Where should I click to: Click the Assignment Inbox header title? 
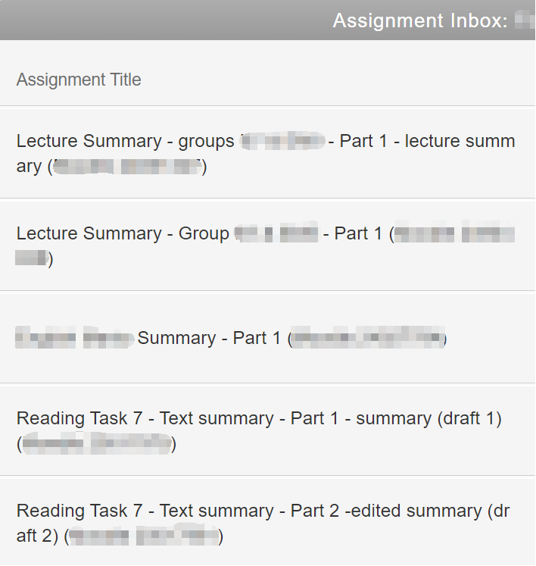click(420, 20)
